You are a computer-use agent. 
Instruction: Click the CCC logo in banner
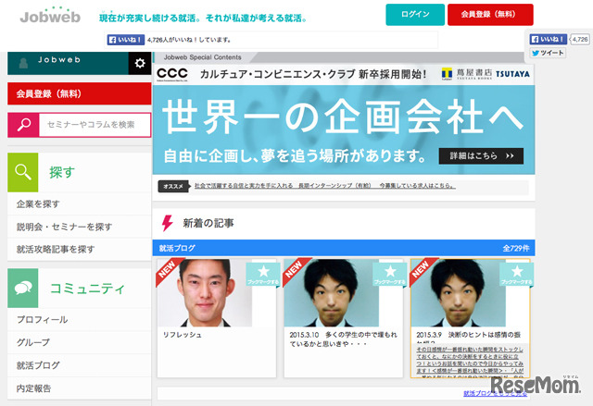pos(172,74)
